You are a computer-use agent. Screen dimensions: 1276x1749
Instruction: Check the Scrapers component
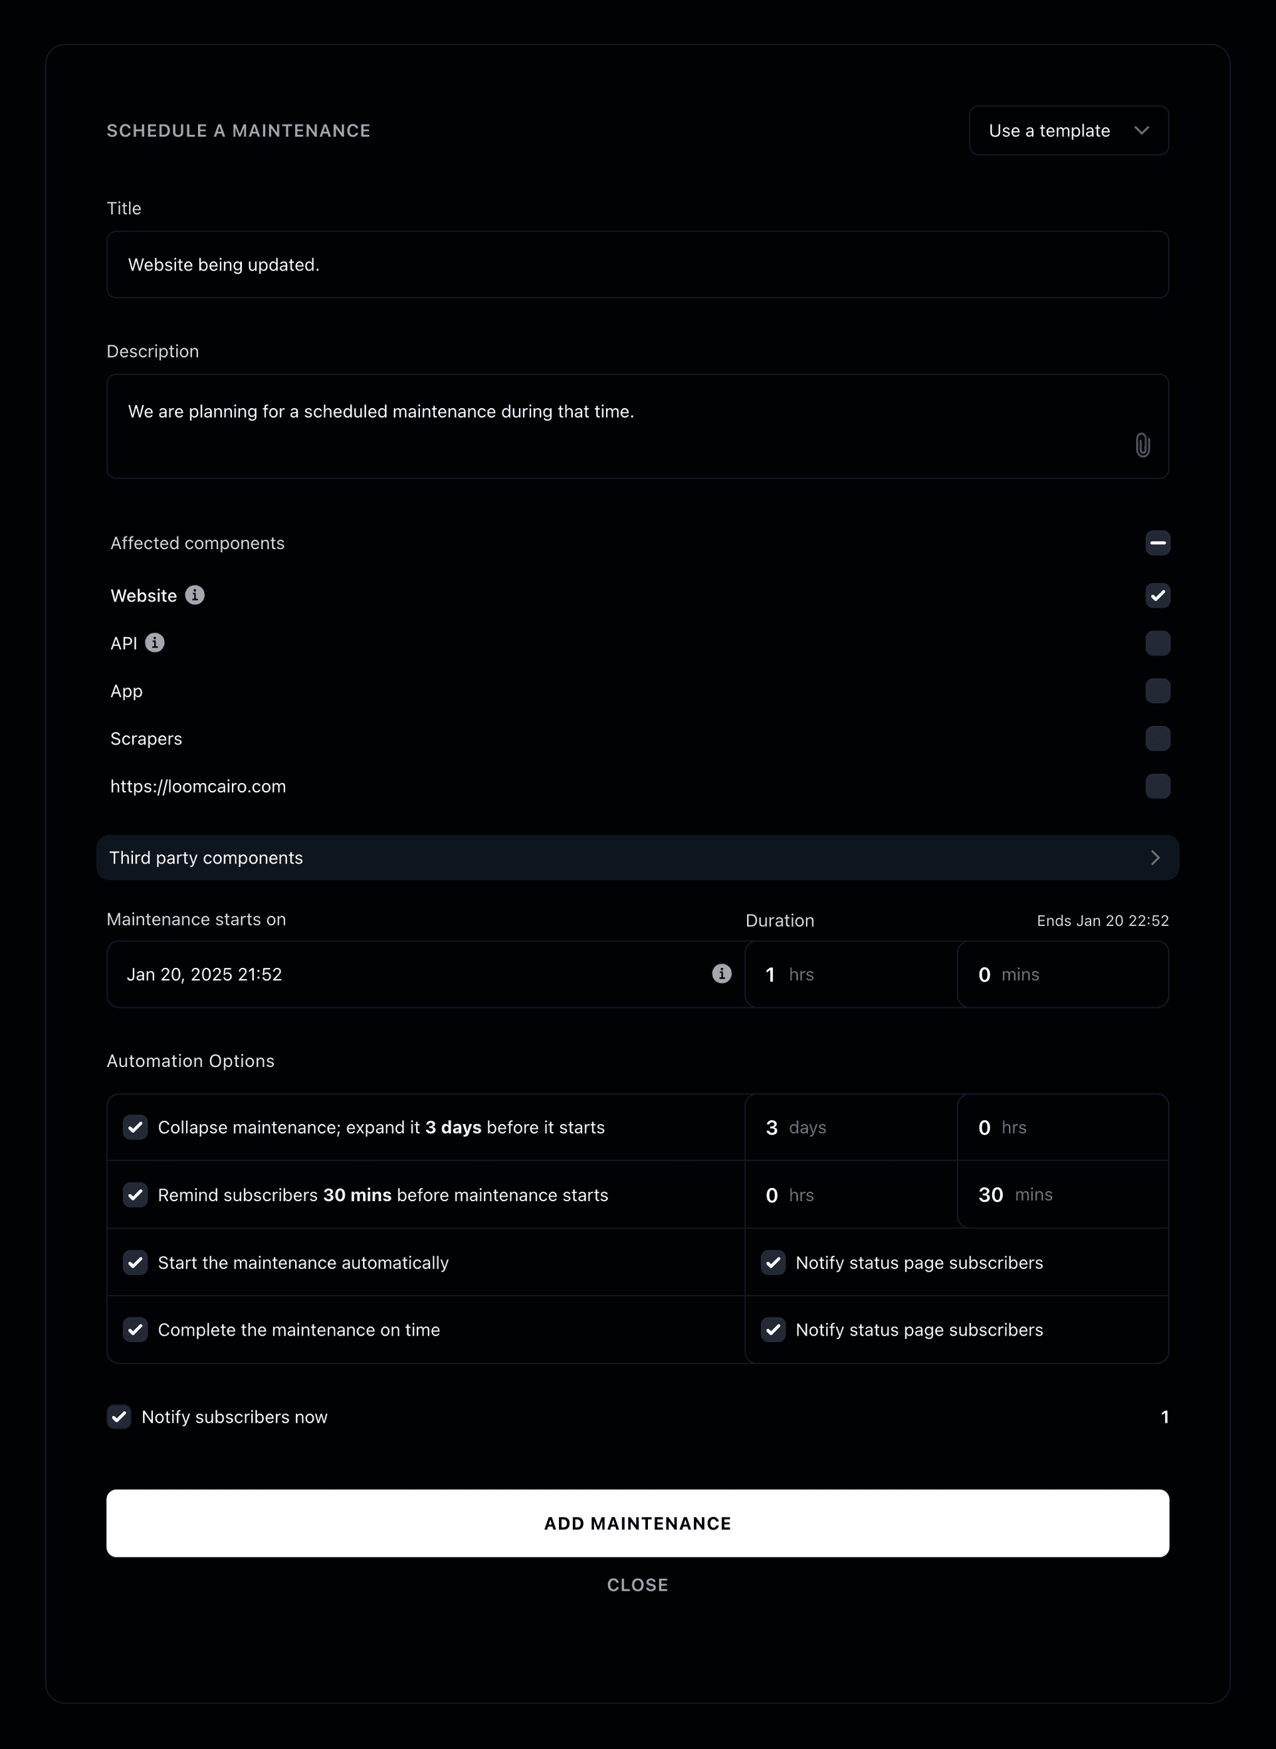pyautogui.click(x=1157, y=739)
